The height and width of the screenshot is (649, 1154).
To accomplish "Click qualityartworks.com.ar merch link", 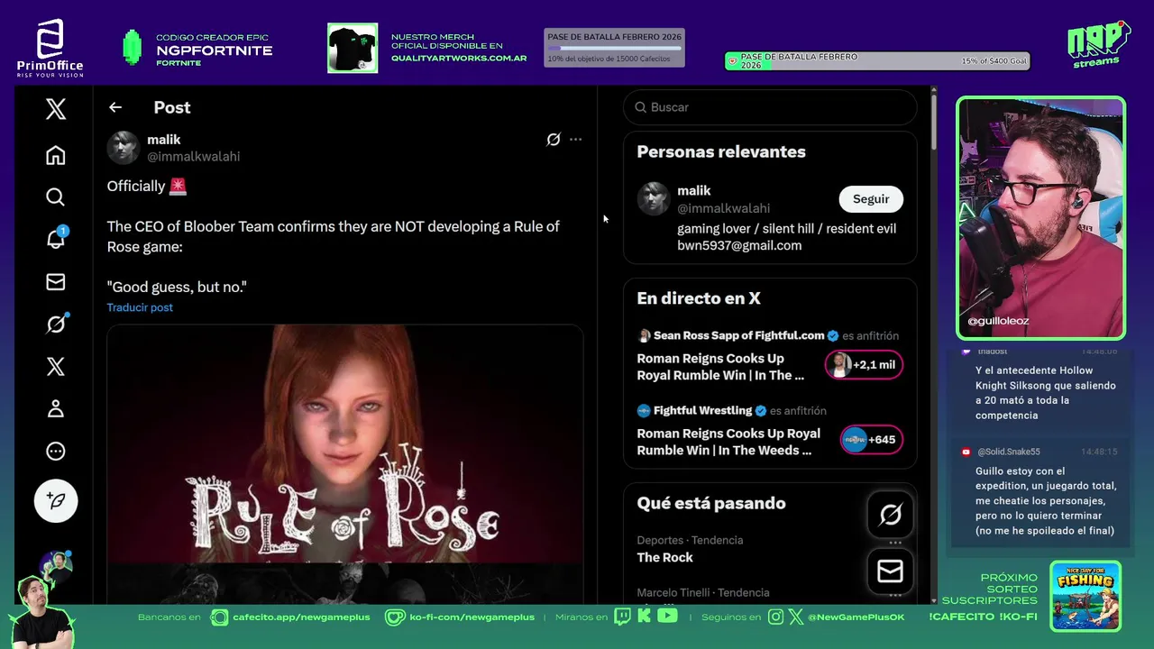I will [459, 59].
